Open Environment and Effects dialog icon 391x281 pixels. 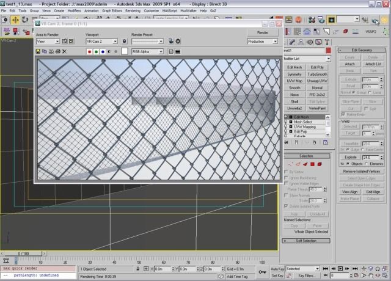[x=178, y=42]
